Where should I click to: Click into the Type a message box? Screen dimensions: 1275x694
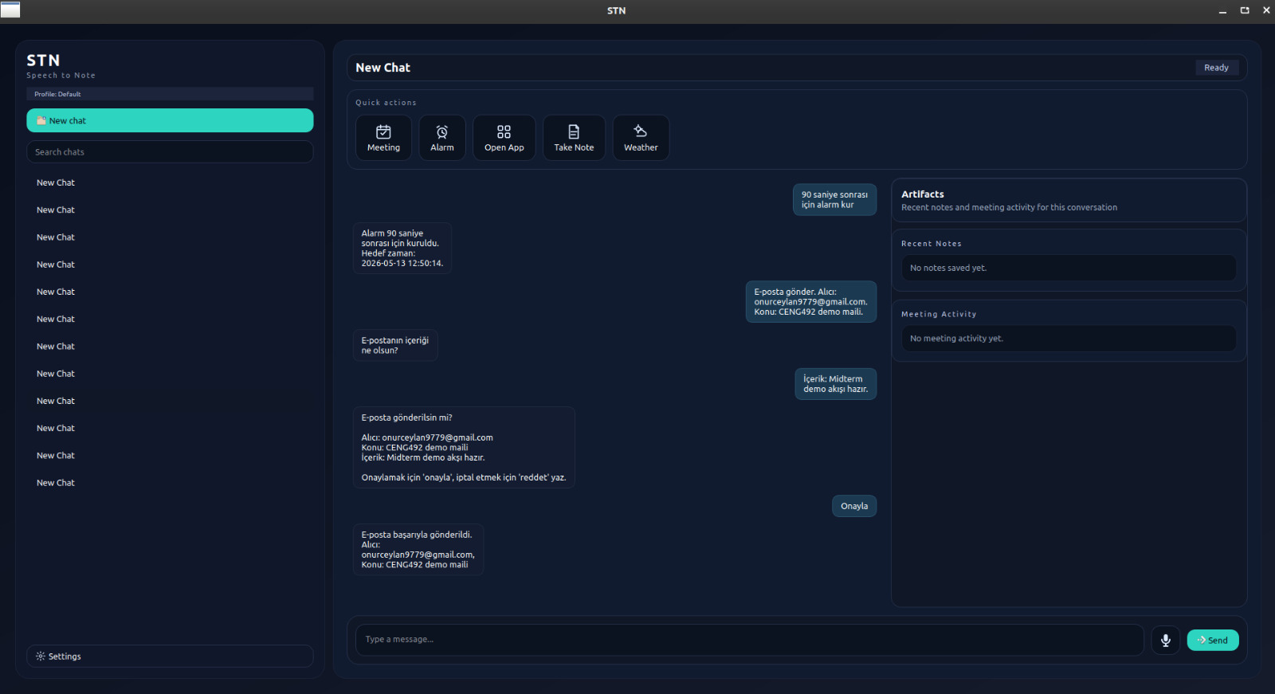tap(749, 640)
